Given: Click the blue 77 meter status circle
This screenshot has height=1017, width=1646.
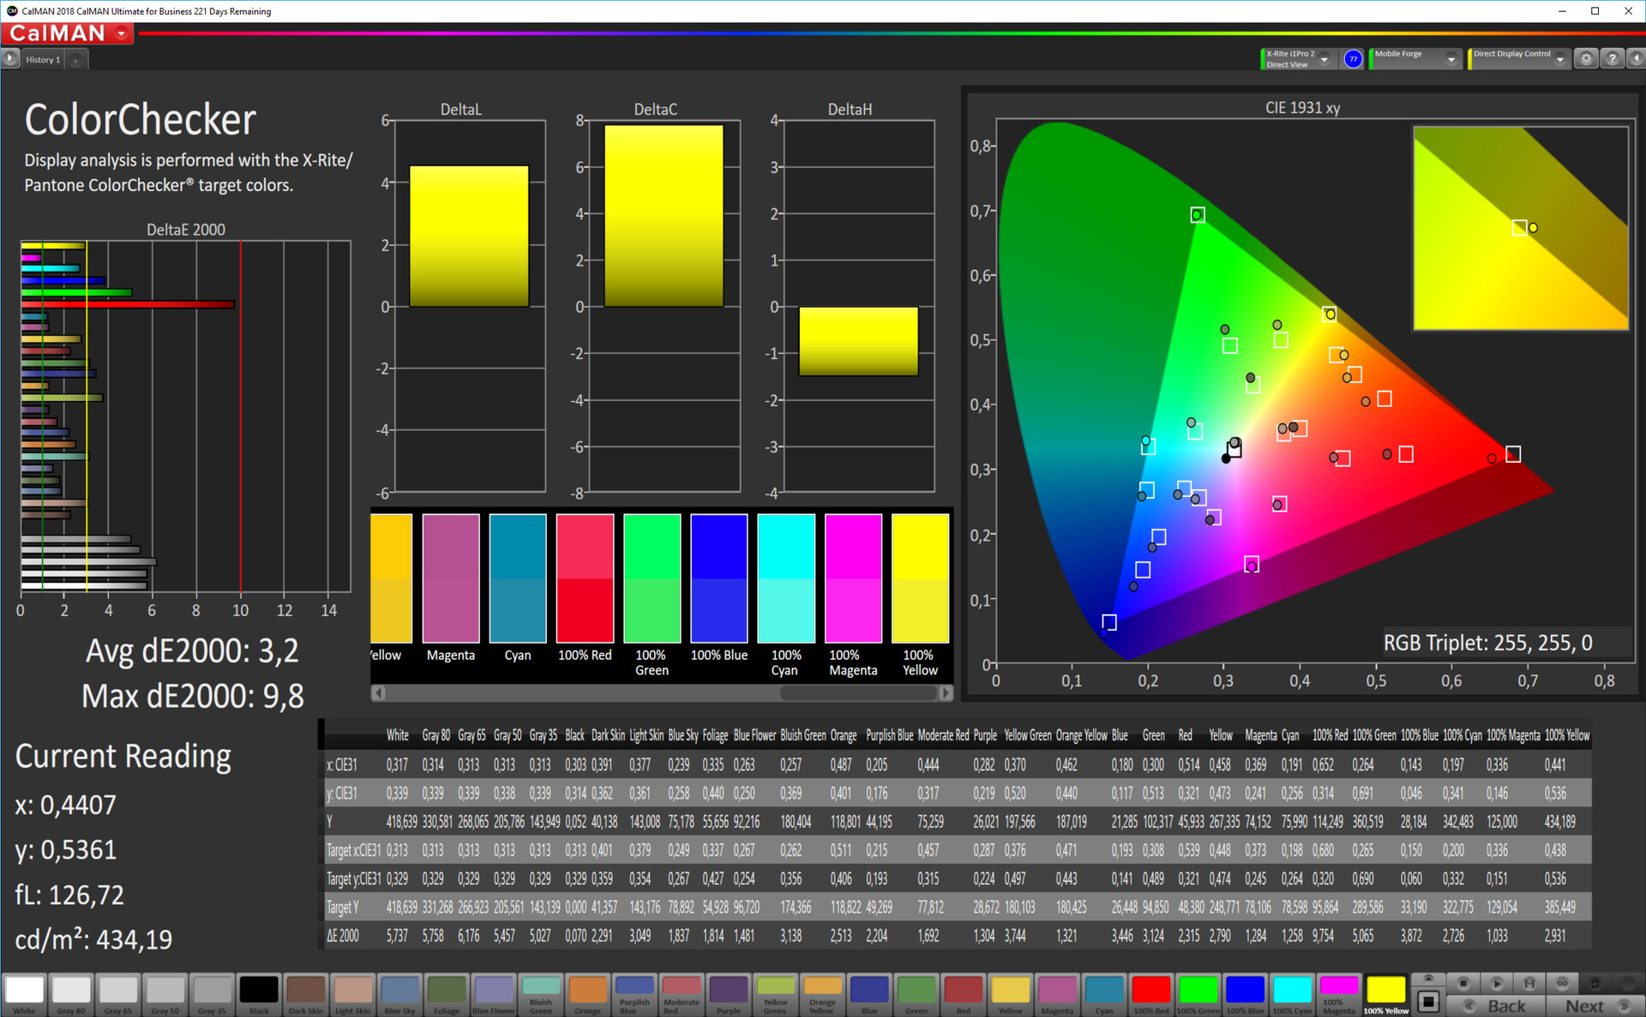Looking at the screenshot, I should point(1353,58).
